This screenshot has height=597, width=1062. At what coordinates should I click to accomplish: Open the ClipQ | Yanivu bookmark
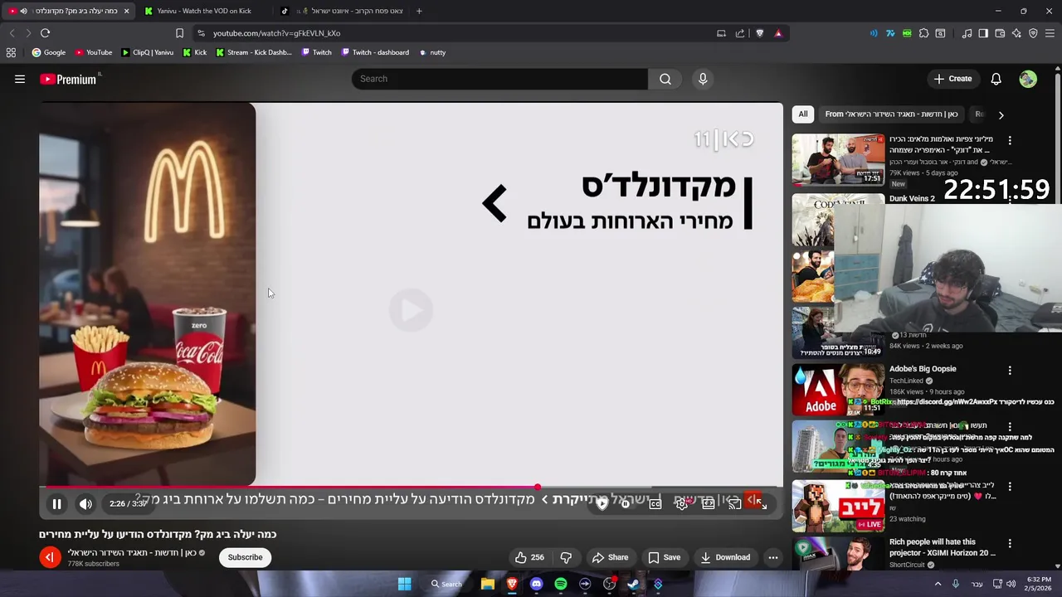(147, 52)
